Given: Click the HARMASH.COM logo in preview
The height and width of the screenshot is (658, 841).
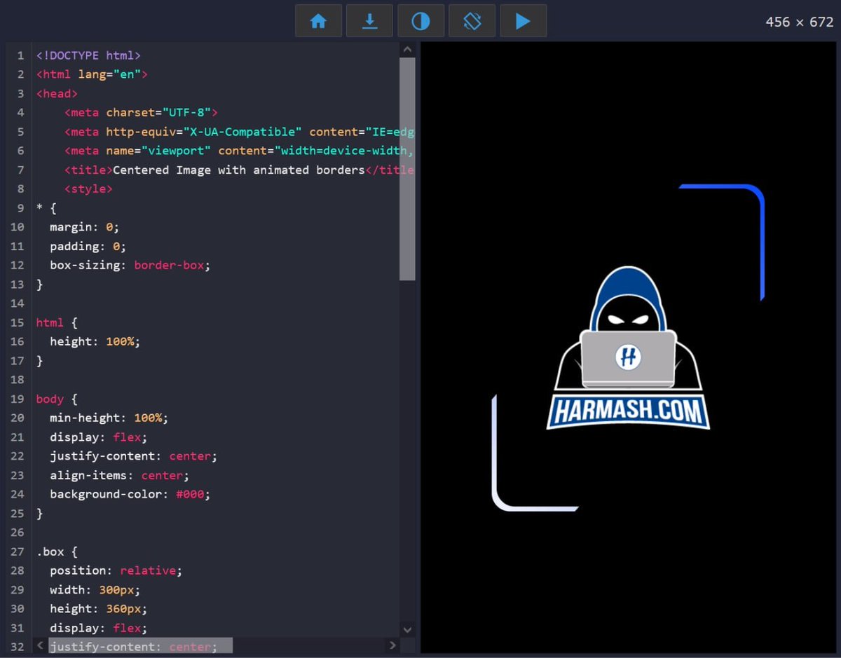Looking at the screenshot, I should (628, 348).
